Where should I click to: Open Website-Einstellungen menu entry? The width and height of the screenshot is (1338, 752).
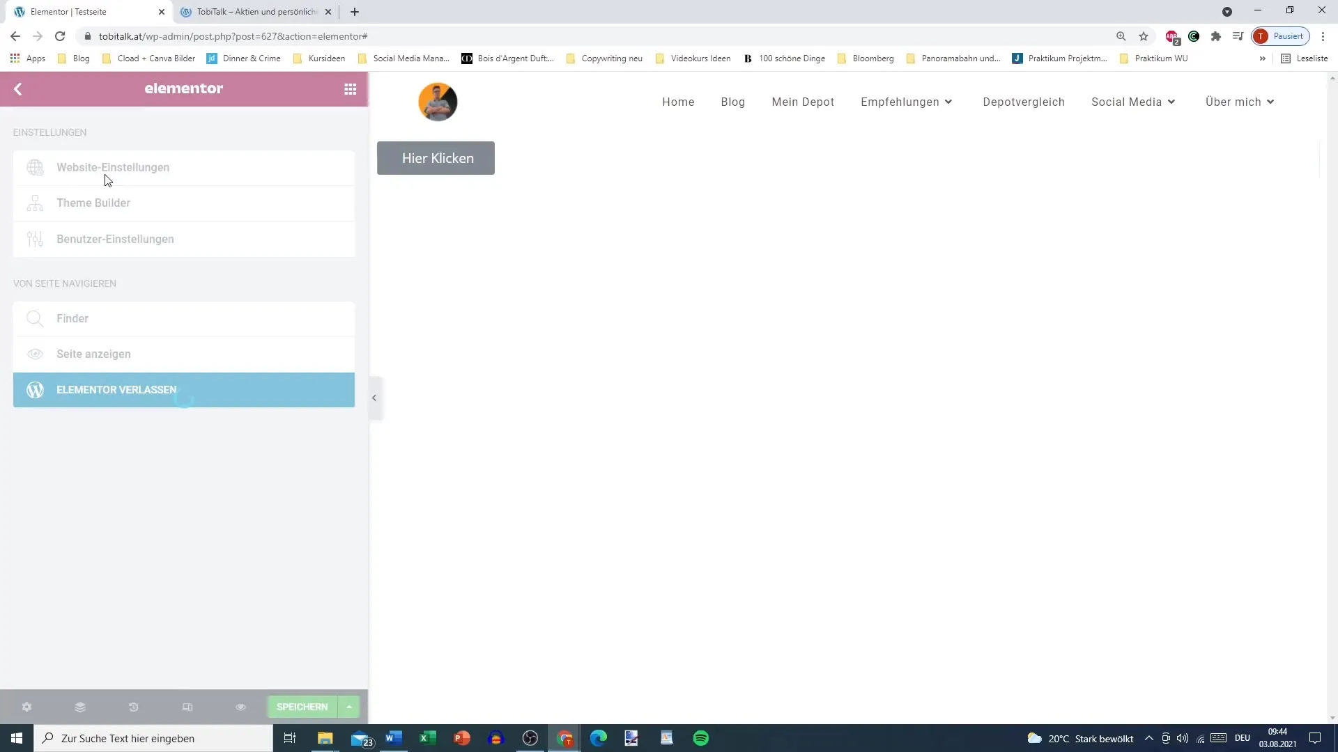(x=184, y=167)
